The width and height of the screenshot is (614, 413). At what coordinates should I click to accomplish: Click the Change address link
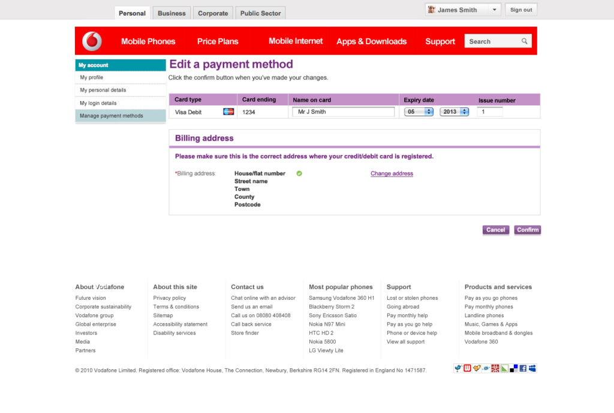(392, 174)
